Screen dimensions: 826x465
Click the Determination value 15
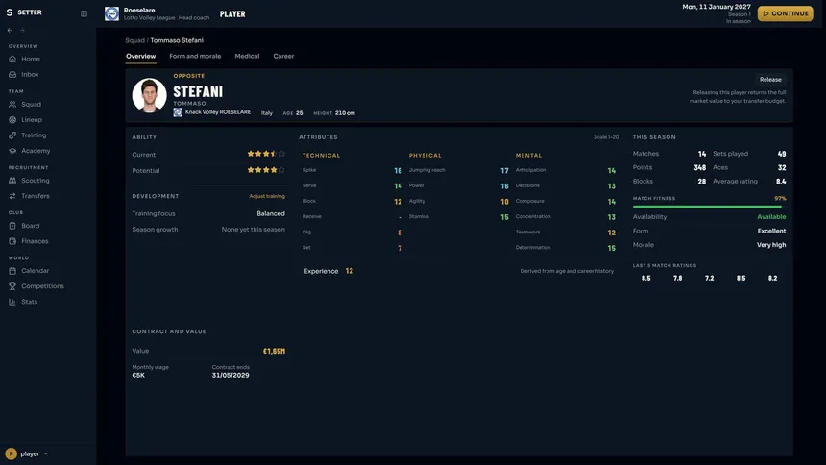tap(611, 248)
